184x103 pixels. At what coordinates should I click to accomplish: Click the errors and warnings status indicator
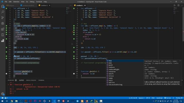(x=5, y=98)
